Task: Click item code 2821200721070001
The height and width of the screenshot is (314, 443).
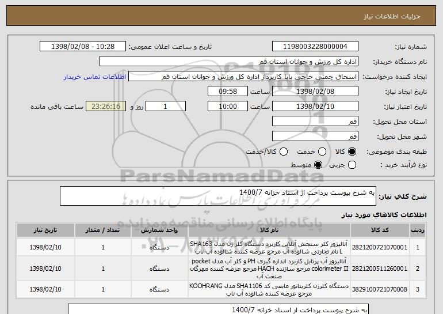Action: coord(380,248)
